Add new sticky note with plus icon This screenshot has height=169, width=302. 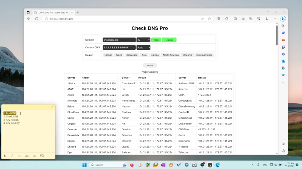click(x=4, y=107)
